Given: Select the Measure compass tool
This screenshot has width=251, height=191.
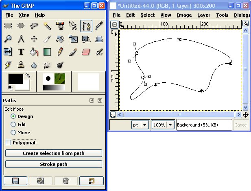Looking at the screenshot, I should [21, 39].
